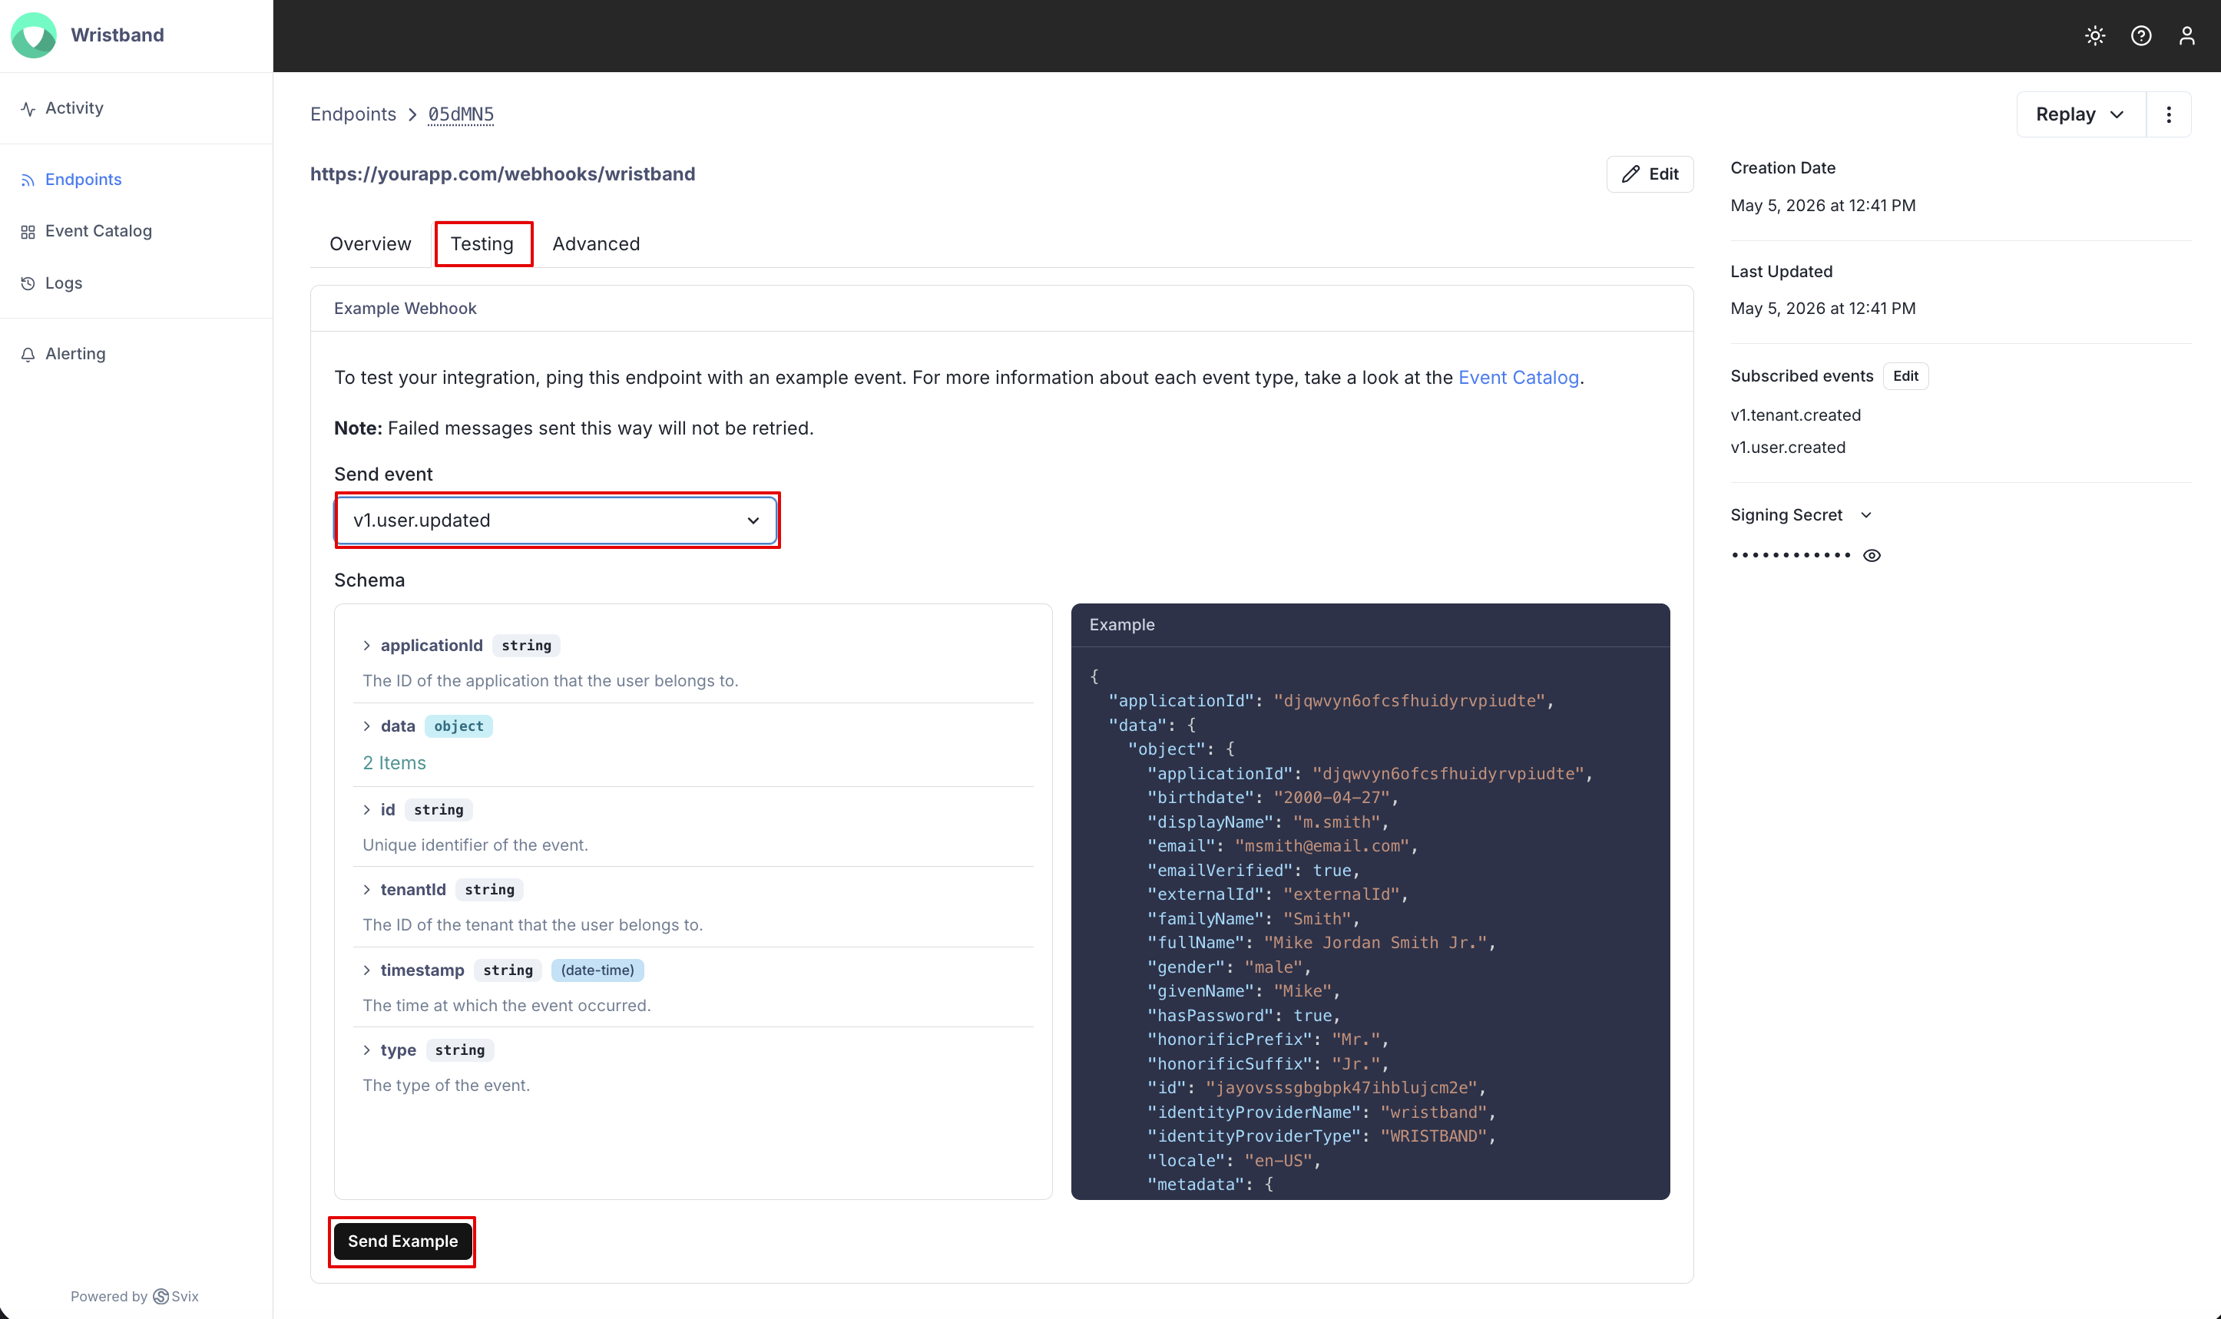The height and width of the screenshot is (1319, 2221).
Task: Click the Example Webhook section title
Action: click(405, 309)
